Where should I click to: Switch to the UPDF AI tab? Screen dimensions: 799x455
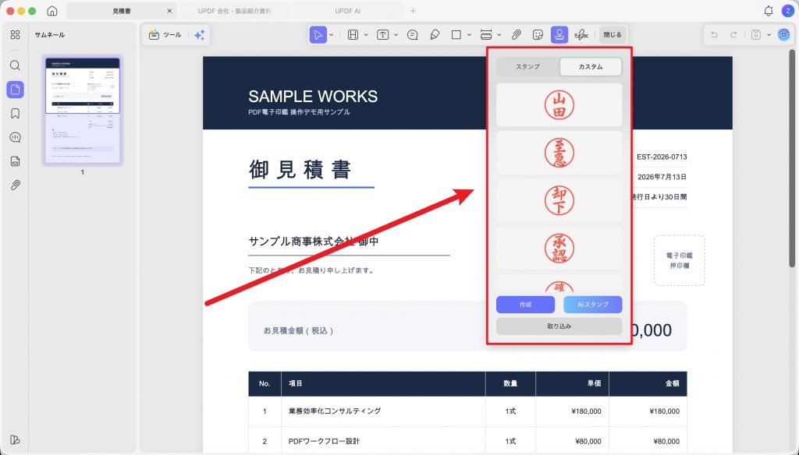(347, 11)
